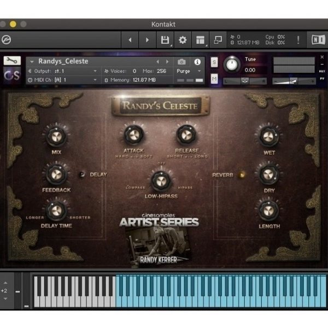The height and width of the screenshot is (328, 328).
Task: Click the MIX delay knob
Action: [56, 136]
